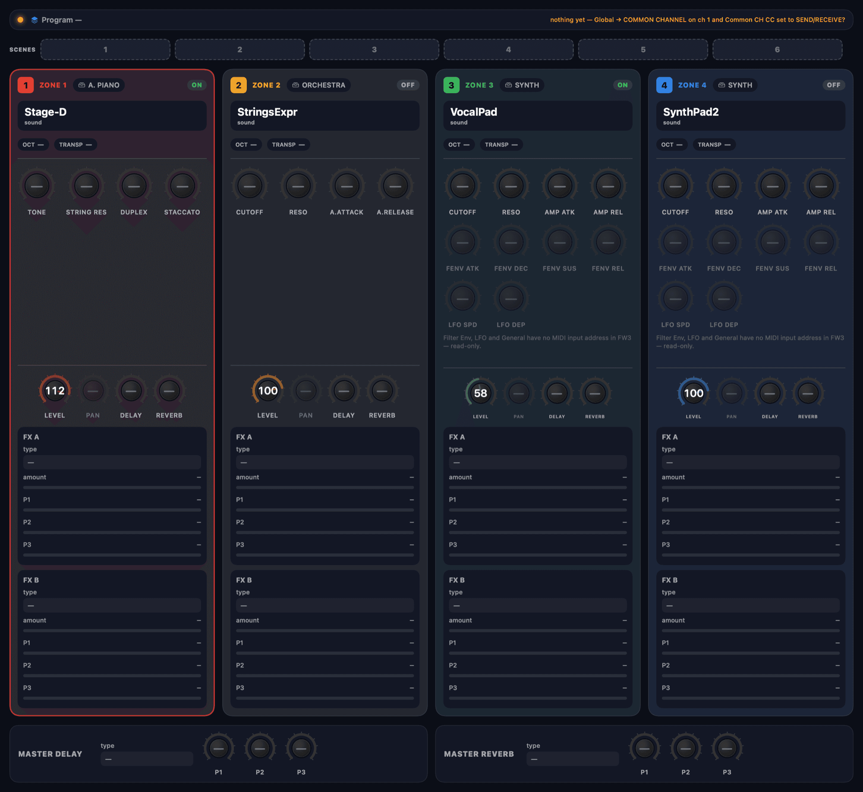Viewport: 863px width, 792px height.
Task: Click the Program title text in header
Action: 62,20
